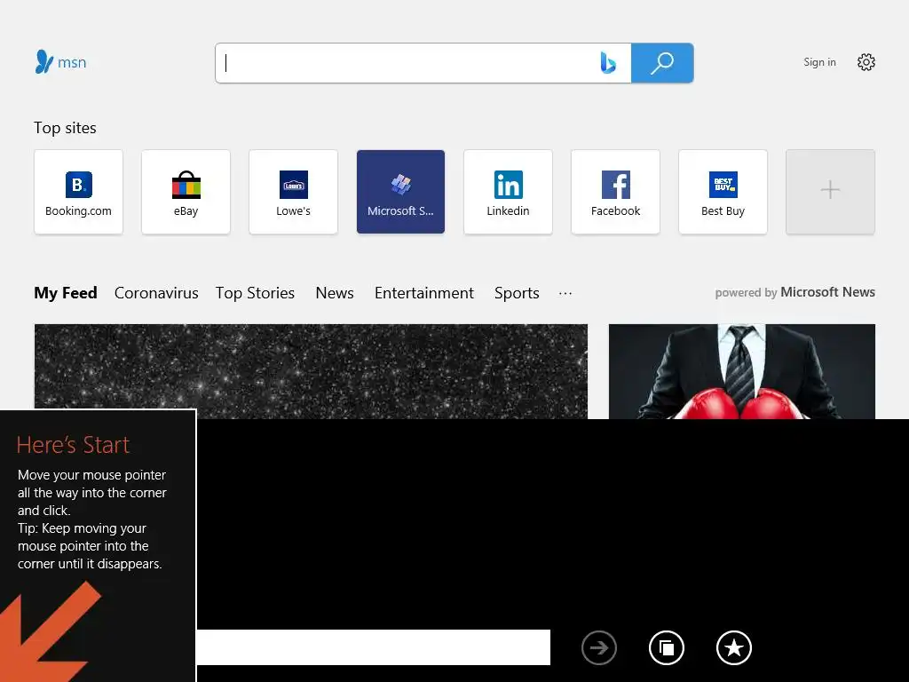Click Sign in link

point(819,62)
